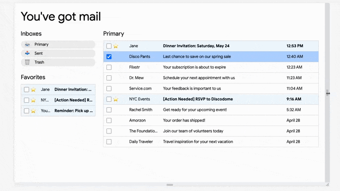
Task: Click the star beside You... in Favorites
Action: pos(33,111)
